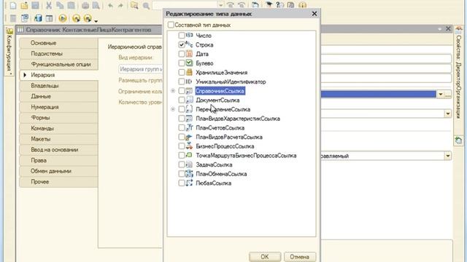Open the Нумерация tab
467x262 pixels.
(58, 107)
